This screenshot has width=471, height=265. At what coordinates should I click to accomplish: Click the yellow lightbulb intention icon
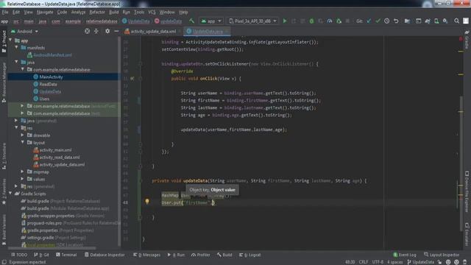coord(147,202)
